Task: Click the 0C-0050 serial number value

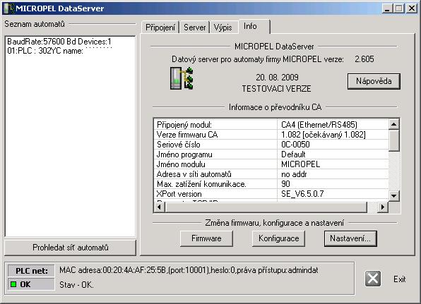Action: (295, 145)
